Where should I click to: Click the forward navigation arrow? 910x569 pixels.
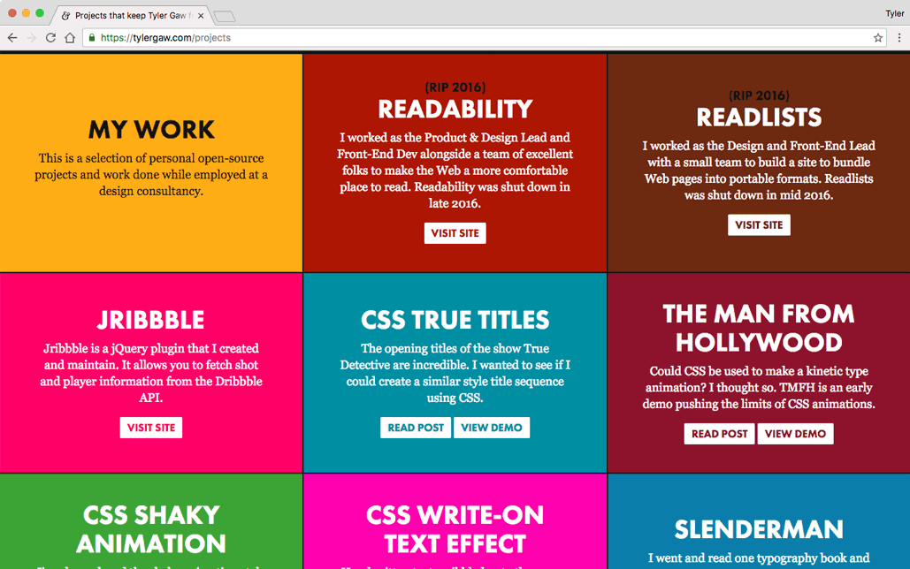pos(34,37)
